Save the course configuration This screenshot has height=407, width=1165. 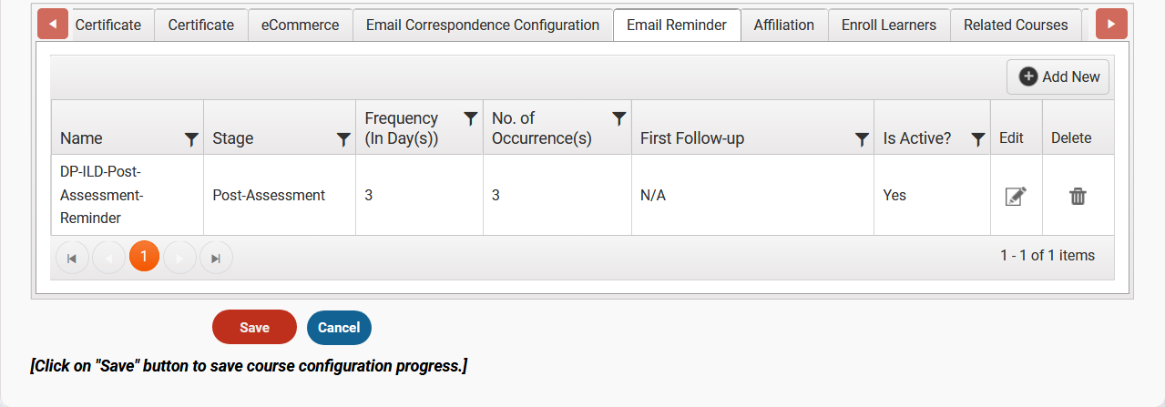(x=254, y=327)
